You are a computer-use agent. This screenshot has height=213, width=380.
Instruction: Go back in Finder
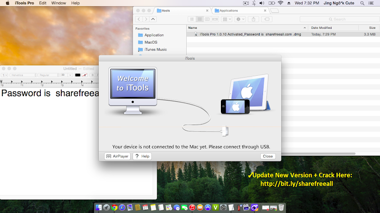pyautogui.click(x=139, y=19)
